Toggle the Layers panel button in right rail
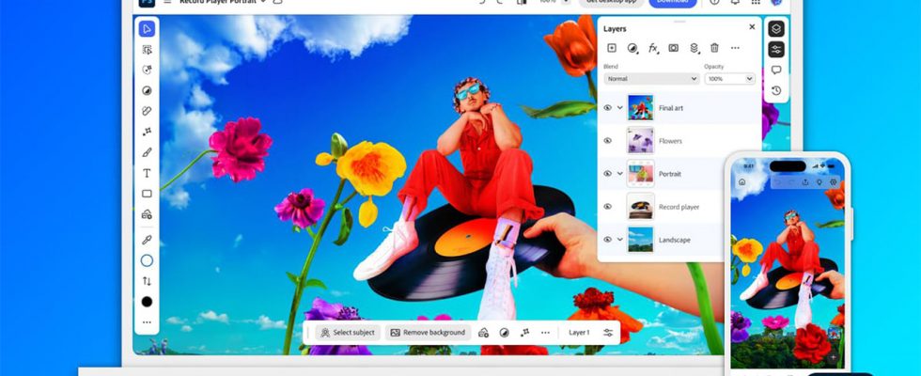The width and height of the screenshot is (921, 376). point(776,29)
